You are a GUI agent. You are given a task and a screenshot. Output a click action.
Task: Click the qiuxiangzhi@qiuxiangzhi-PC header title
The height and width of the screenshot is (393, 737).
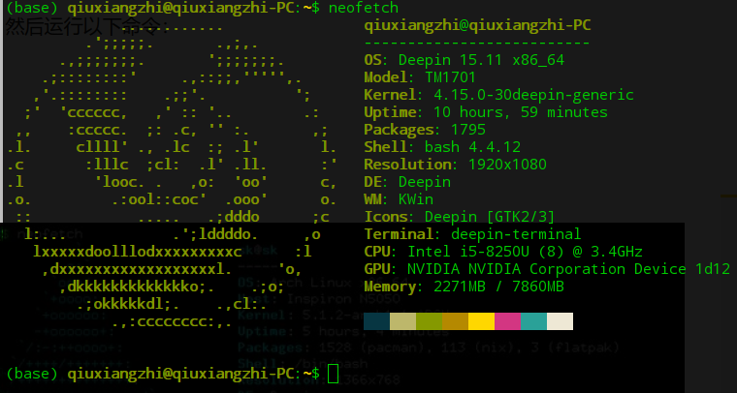click(477, 25)
